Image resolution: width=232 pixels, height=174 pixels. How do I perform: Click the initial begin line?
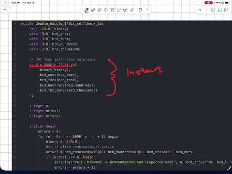43,126
